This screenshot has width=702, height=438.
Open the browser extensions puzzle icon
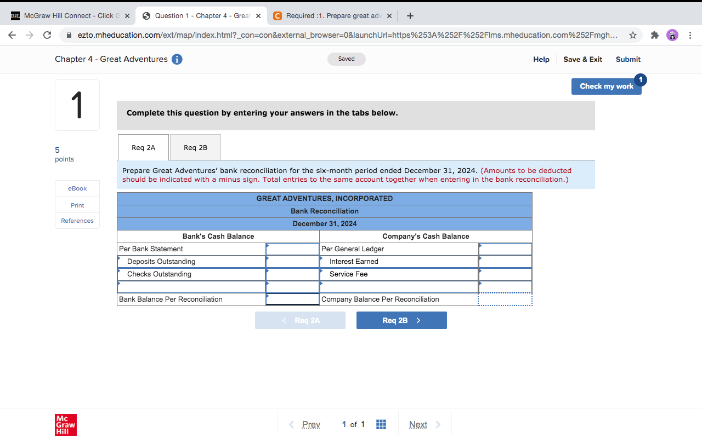point(654,35)
